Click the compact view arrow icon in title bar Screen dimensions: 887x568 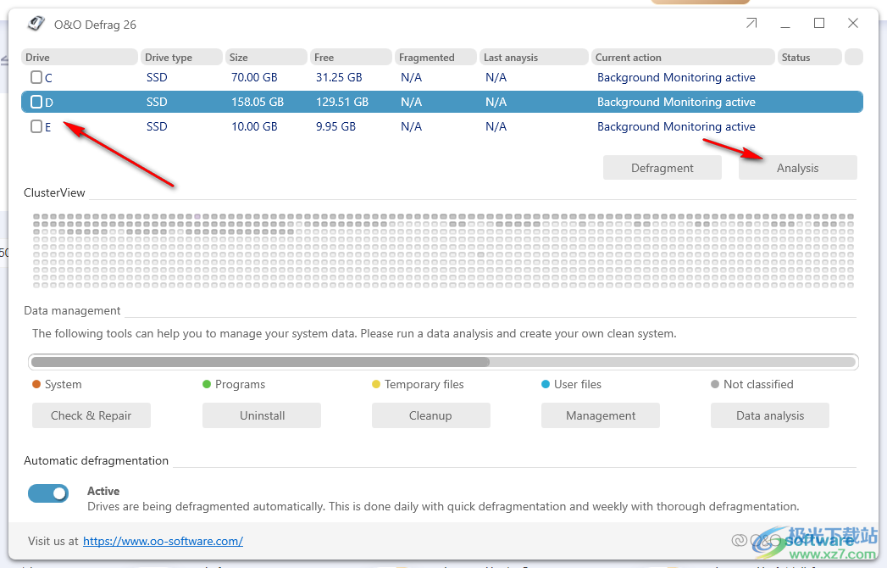(x=751, y=23)
